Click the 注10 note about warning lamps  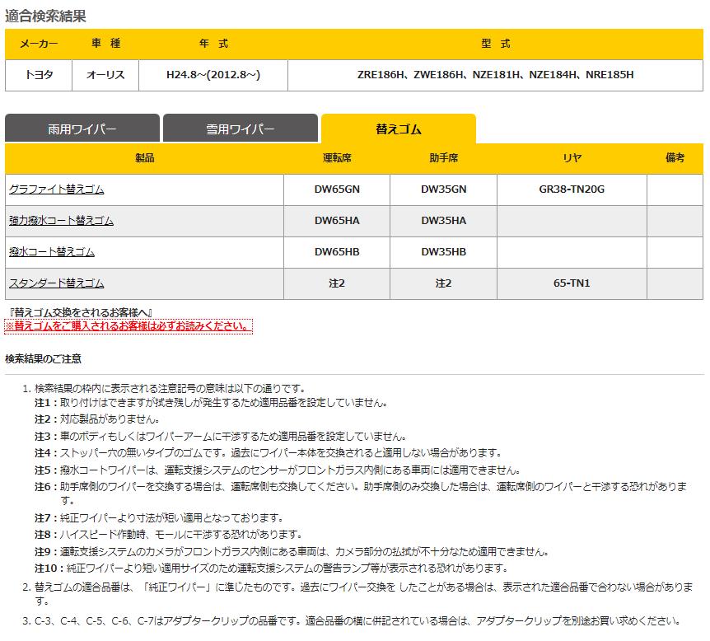pyautogui.click(x=271, y=568)
